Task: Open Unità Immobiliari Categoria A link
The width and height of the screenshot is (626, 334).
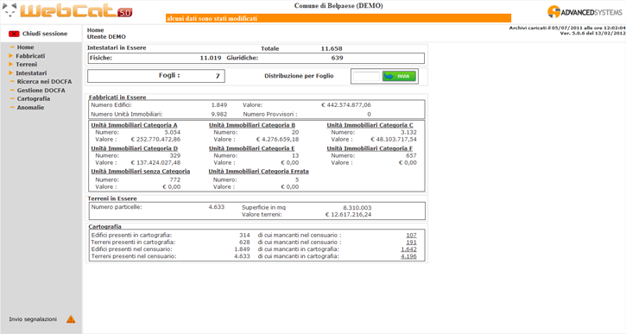Action: point(134,125)
